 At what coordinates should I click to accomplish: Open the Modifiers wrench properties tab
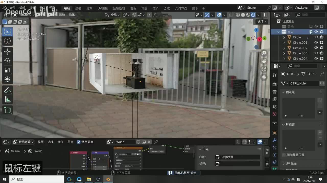(x=275, y=140)
